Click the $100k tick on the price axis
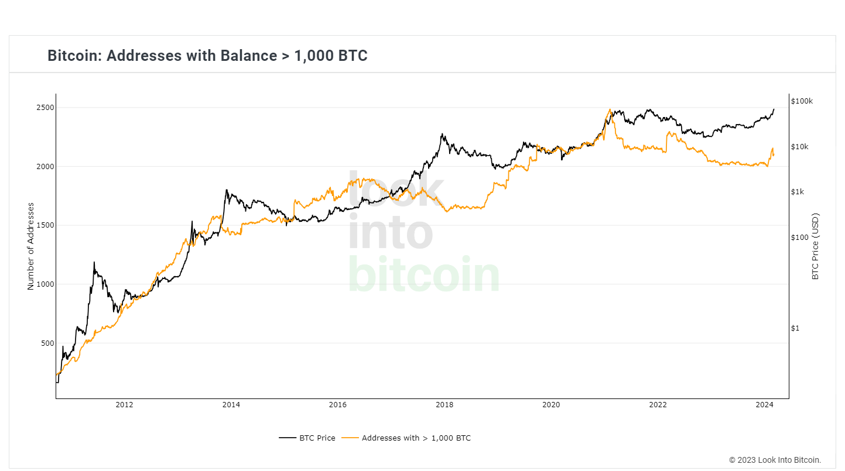Viewport: 845px width, 471px height. [x=802, y=101]
